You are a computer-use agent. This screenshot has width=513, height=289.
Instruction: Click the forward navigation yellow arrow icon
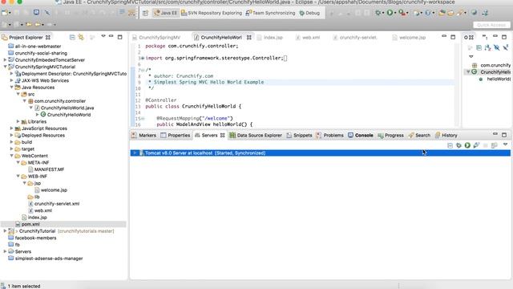coord(38,25)
